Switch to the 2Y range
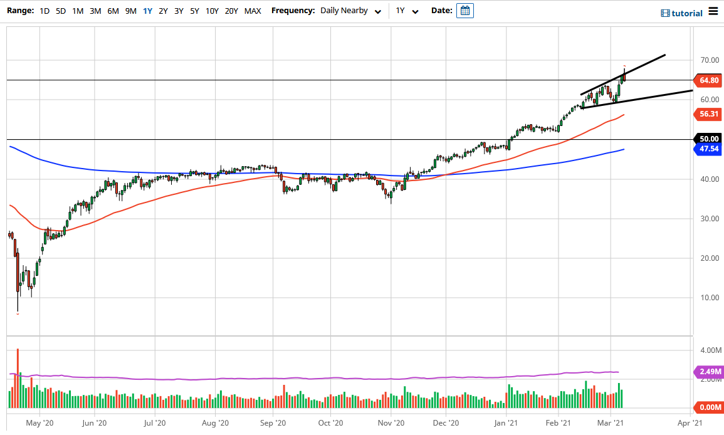The height and width of the screenshot is (435, 724). point(162,11)
